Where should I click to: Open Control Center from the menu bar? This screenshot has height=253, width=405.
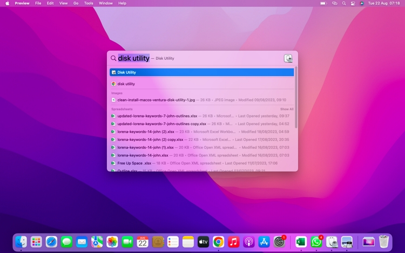(x=353, y=3)
